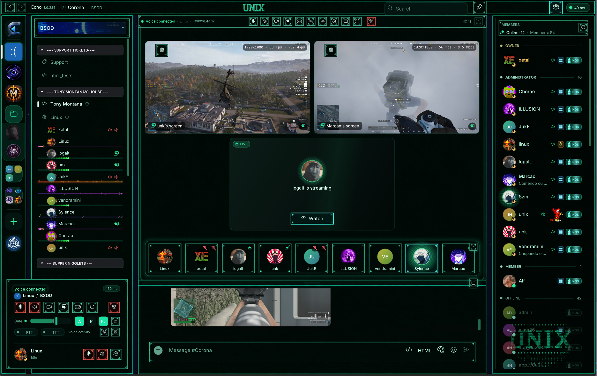The image size is (597, 376).
Task: Disconnect call with red phone header icon
Action: (x=371, y=21)
